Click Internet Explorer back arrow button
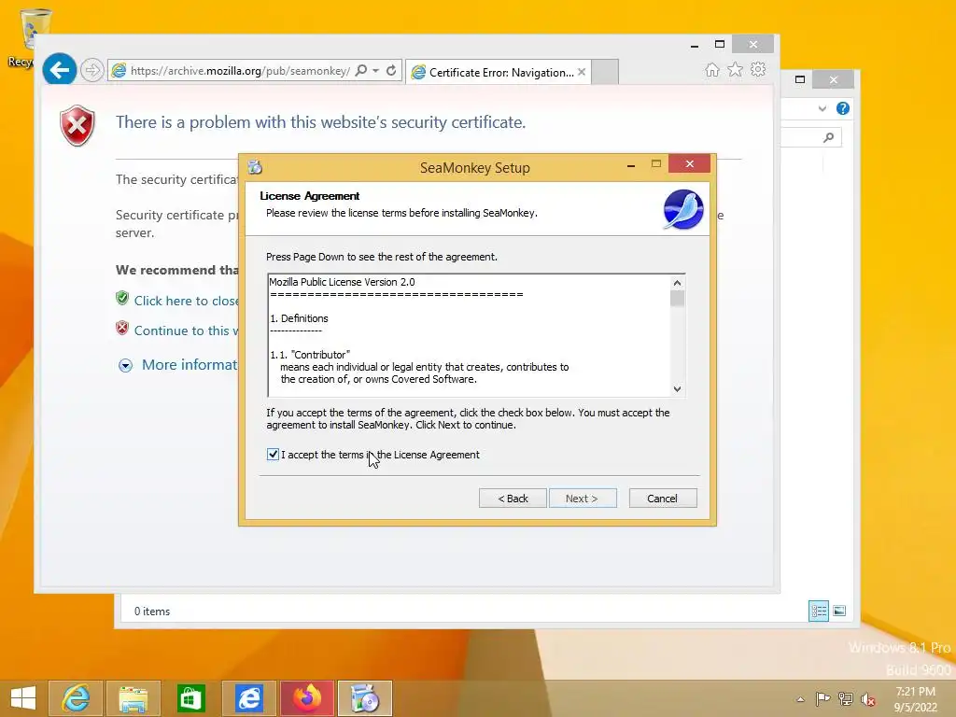The image size is (956, 717). point(59,70)
